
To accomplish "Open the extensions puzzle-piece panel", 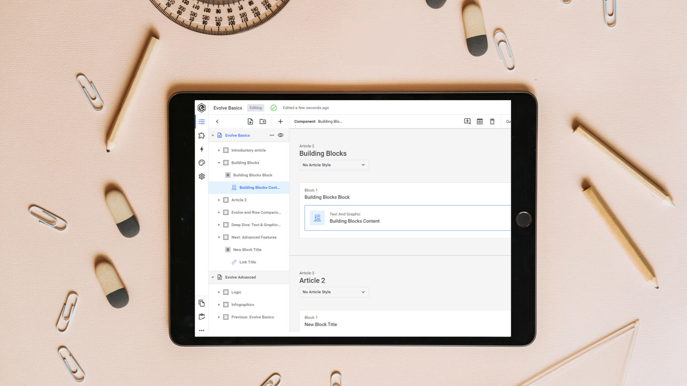I will click(x=202, y=135).
